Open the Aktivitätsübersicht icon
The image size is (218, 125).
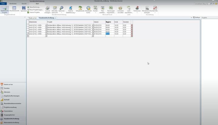coord(55,9)
